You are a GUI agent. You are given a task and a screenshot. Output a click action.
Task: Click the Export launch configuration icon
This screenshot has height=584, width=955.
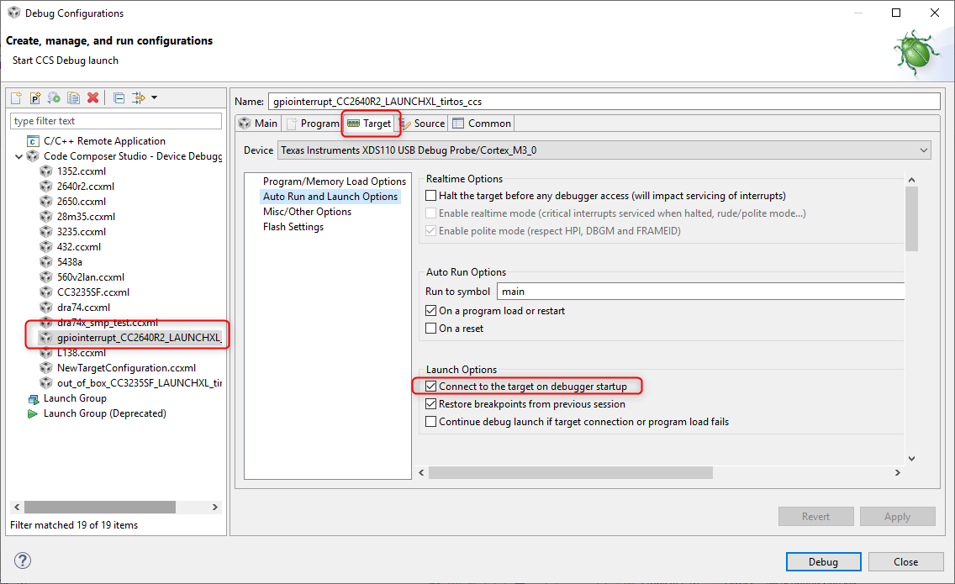54,98
